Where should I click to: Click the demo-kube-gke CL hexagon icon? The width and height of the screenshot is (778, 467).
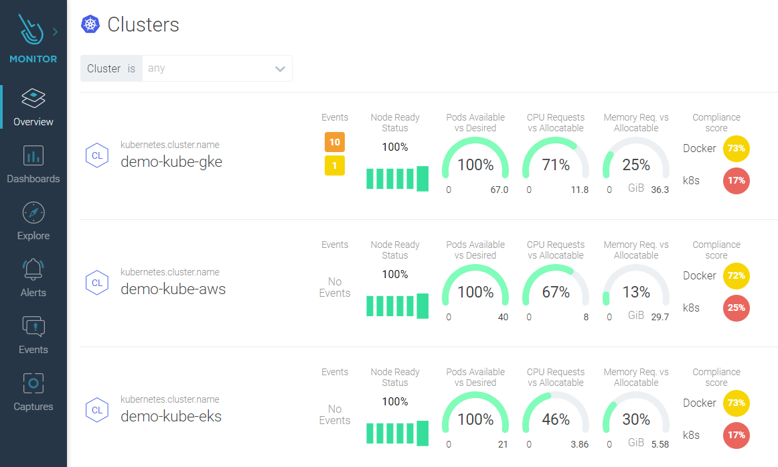[97, 155]
